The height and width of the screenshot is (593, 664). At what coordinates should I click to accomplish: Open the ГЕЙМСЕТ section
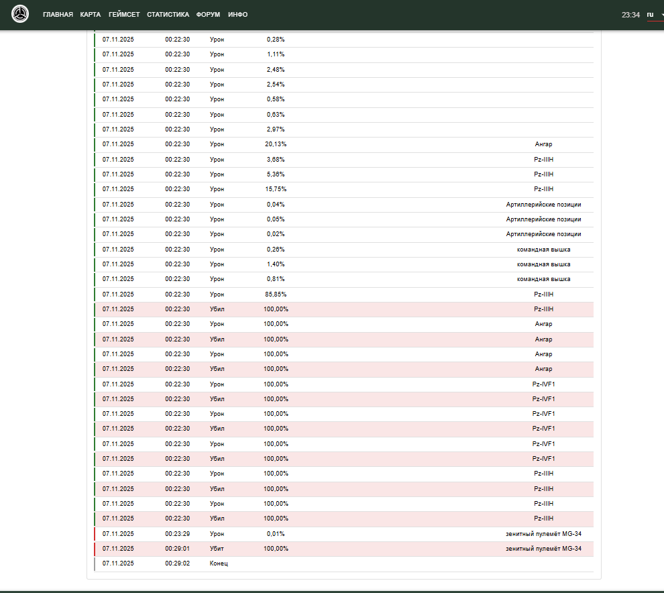pyautogui.click(x=124, y=15)
